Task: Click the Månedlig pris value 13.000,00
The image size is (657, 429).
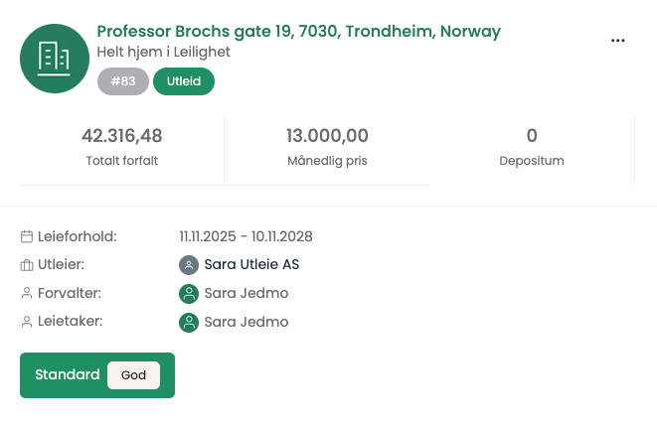Action: click(x=327, y=136)
